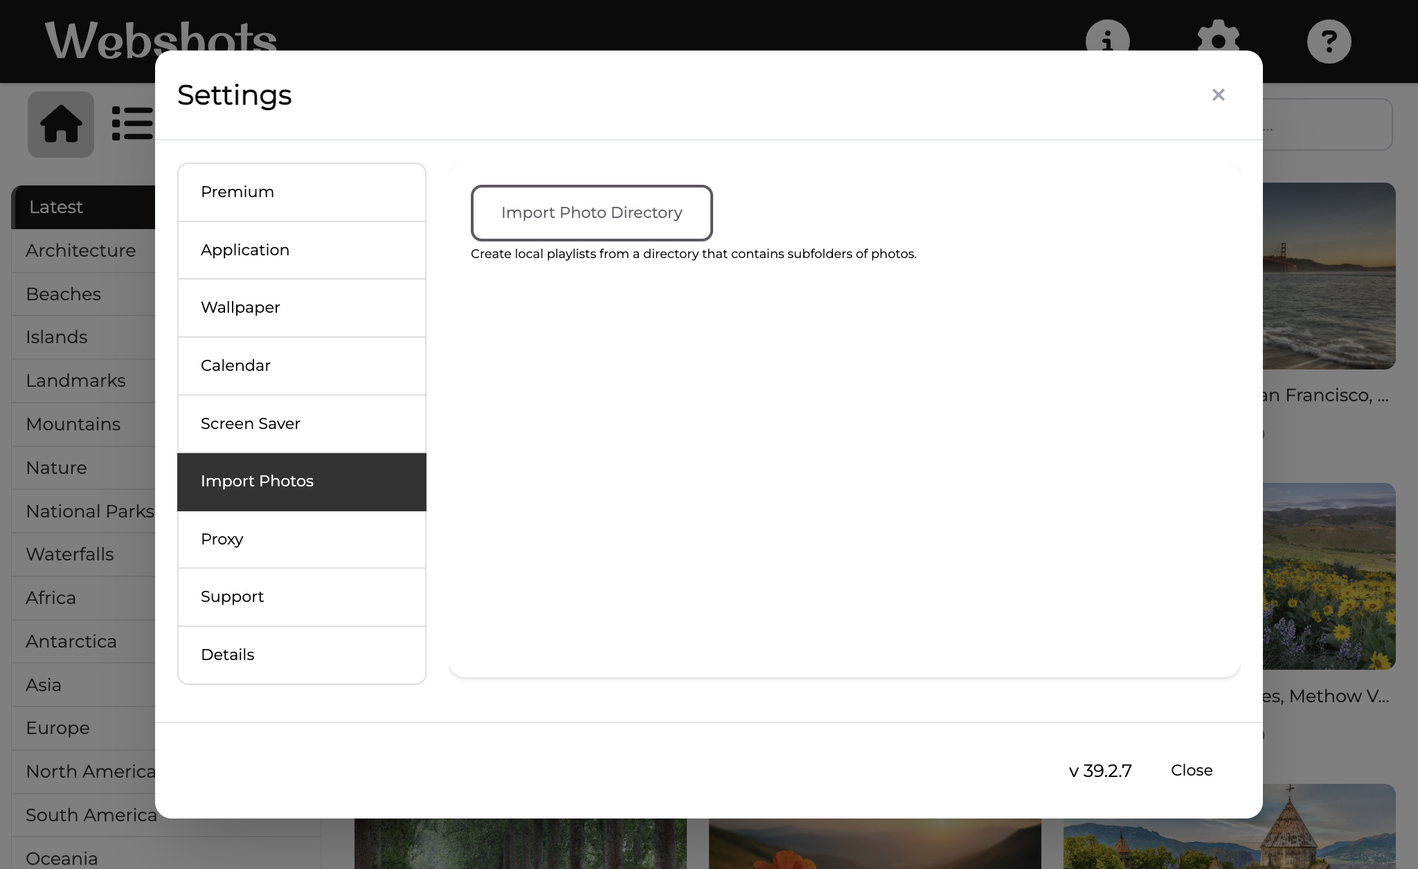The width and height of the screenshot is (1418, 869).
Task: Click the settings gear icon
Action: pyautogui.click(x=1218, y=35)
